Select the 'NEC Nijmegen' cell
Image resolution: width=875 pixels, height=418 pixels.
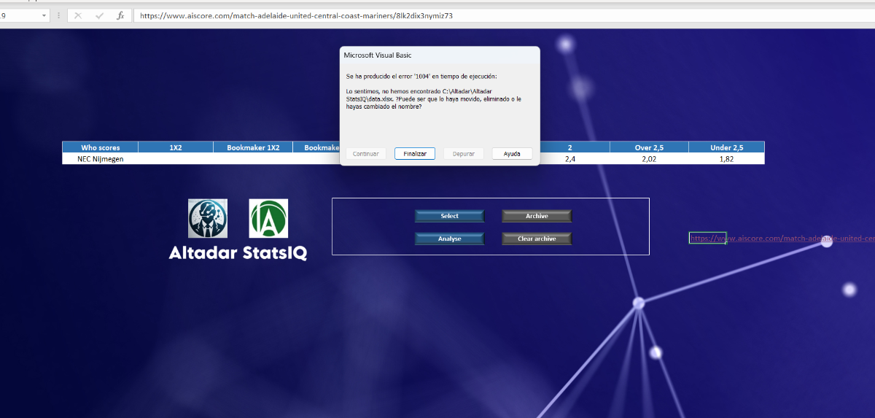100,158
